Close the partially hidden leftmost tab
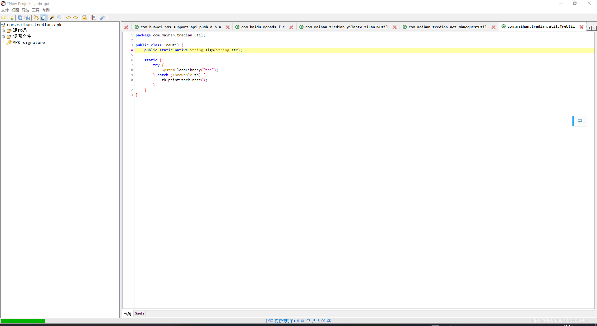This screenshot has width=597, height=326. [126, 27]
